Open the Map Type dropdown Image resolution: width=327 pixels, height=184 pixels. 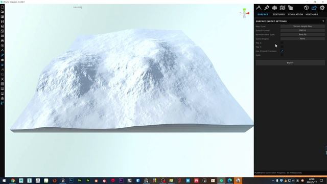tap(302, 26)
